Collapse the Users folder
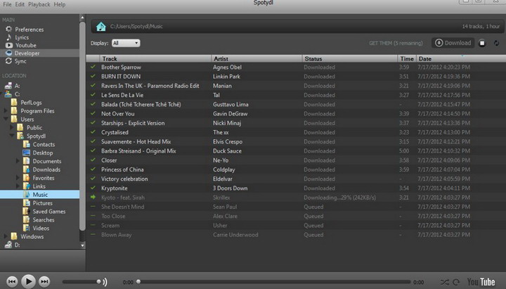 pos(6,119)
